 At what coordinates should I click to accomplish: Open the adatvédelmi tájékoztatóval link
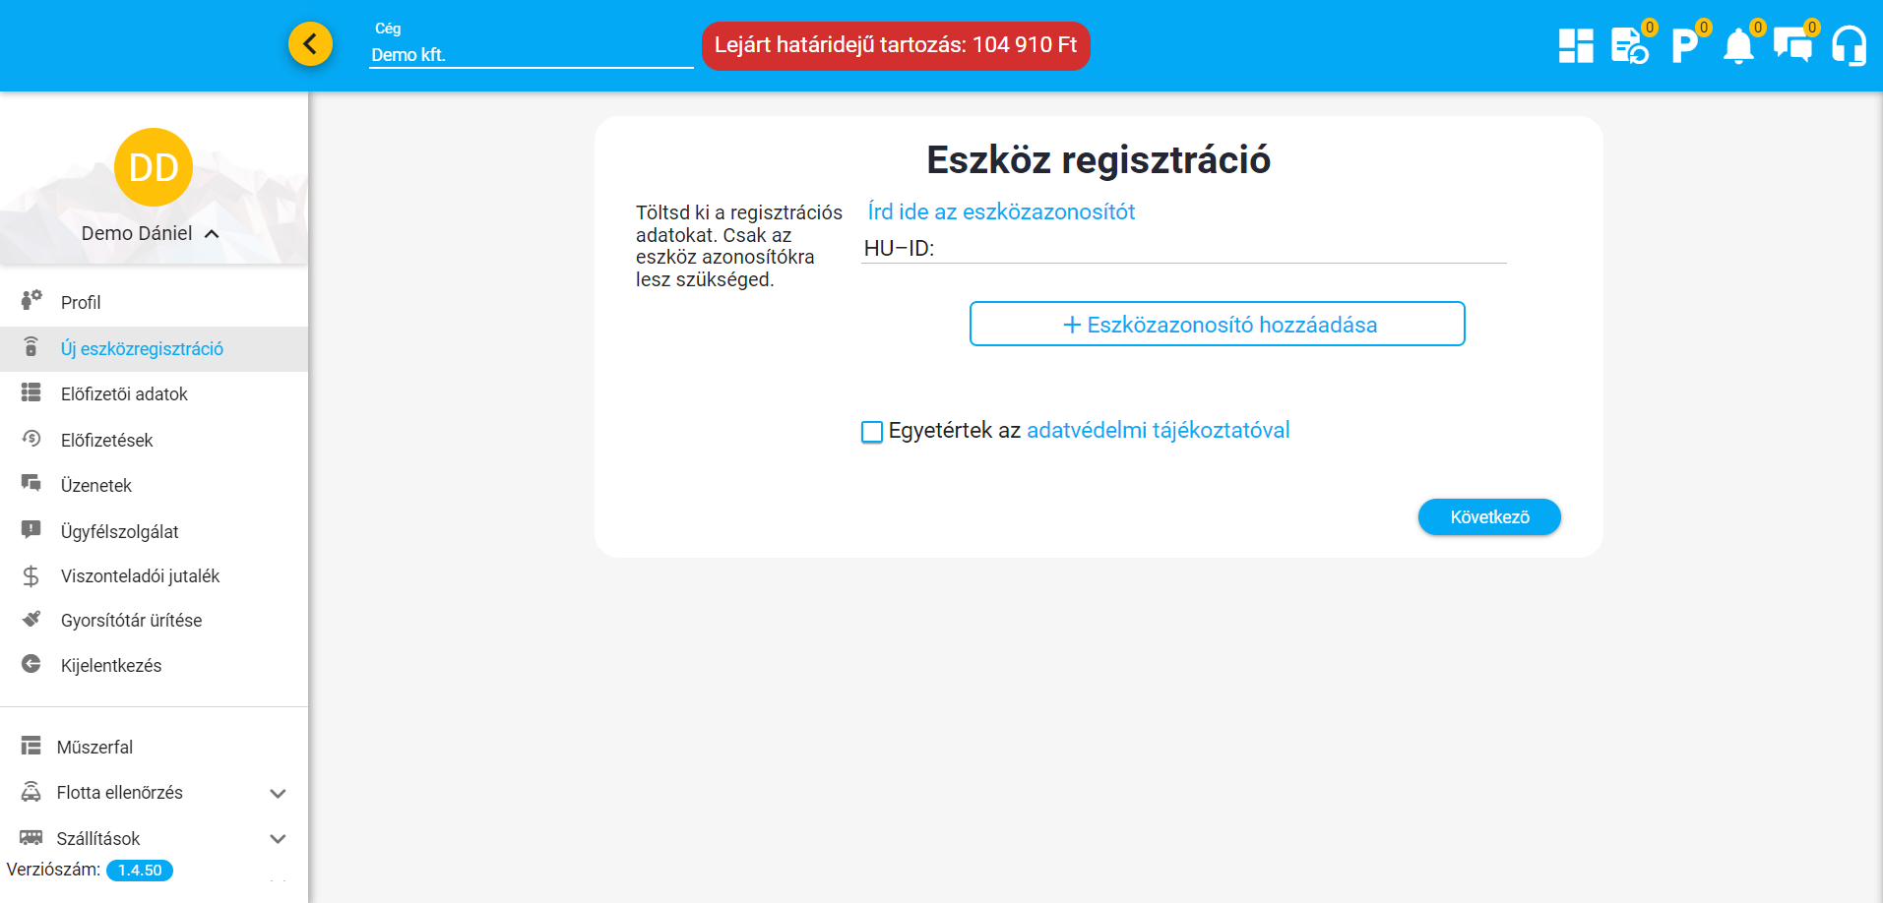1158,431
